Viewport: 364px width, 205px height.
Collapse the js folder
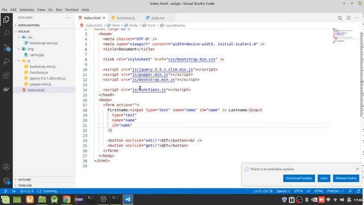click(29, 61)
